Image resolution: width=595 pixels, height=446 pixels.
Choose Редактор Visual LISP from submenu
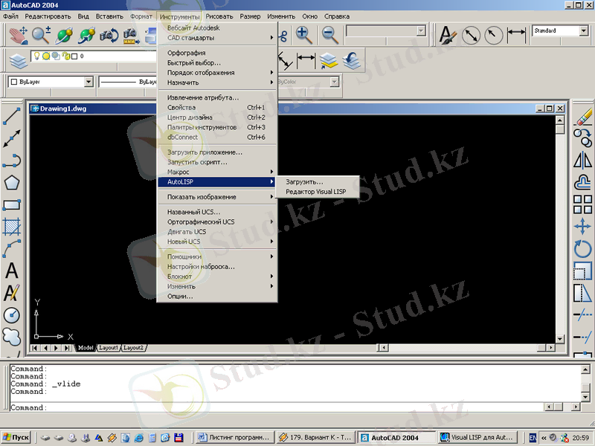click(x=315, y=192)
